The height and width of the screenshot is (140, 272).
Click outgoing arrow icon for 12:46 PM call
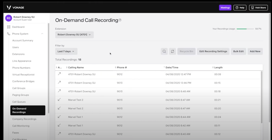tap(59, 82)
